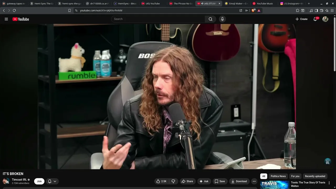Open media playlist music note icon

(311, 10)
